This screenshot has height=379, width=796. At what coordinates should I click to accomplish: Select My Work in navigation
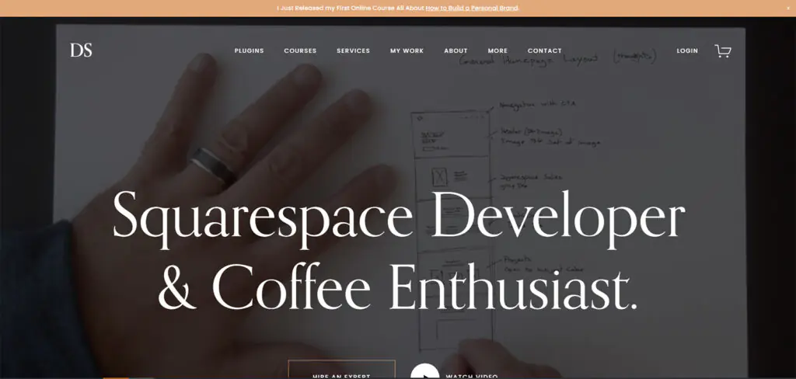tap(407, 50)
